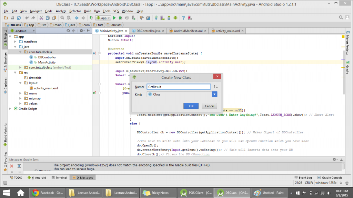Click the Name field containing GetResult

(x=178, y=86)
